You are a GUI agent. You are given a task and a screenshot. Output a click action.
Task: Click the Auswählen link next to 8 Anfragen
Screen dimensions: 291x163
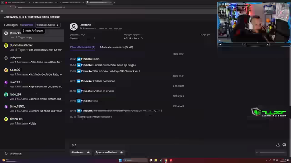pyautogui.click(x=26, y=25)
